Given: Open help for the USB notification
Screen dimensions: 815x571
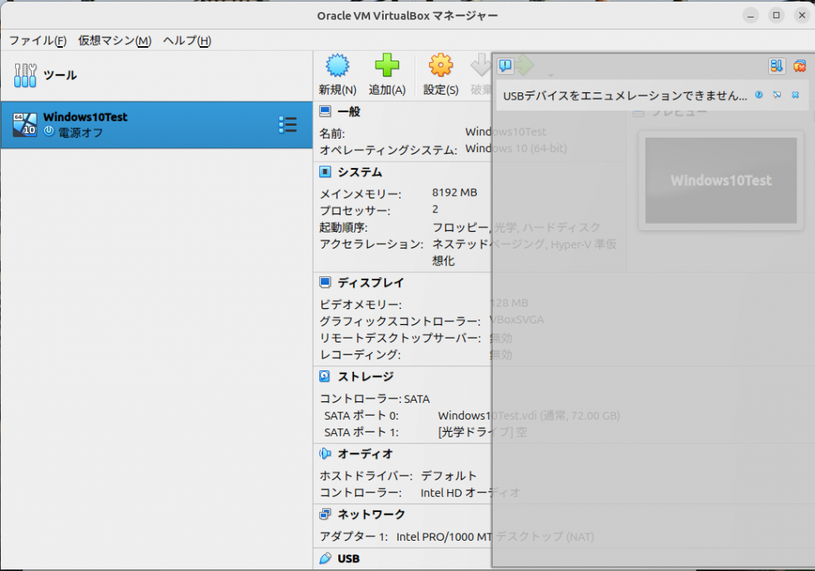Looking at the screenshot, I should [759, 95].
